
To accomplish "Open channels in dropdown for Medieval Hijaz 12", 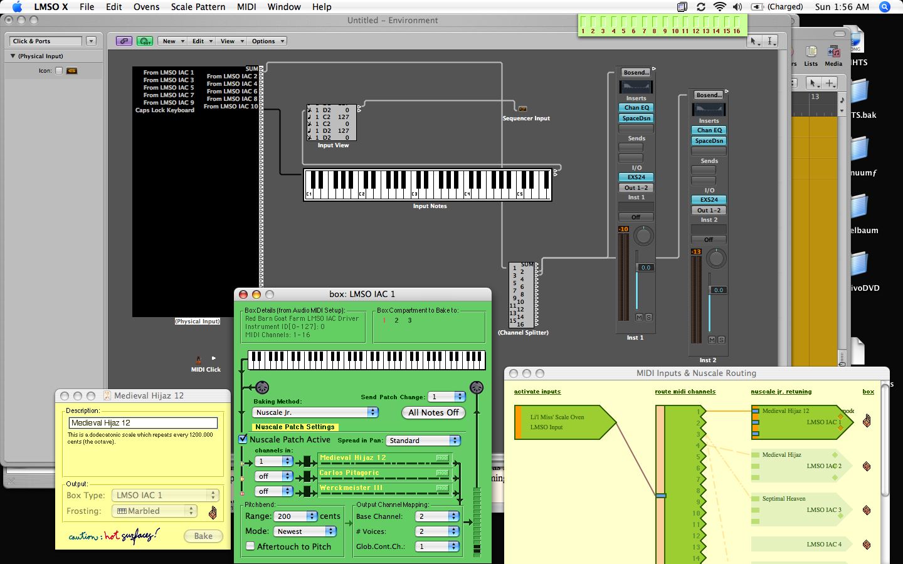I will (x=273, y=461).
